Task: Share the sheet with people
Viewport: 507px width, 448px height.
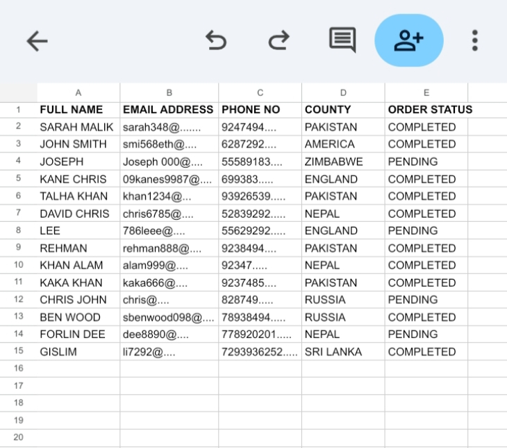Action: coord(408,40)
